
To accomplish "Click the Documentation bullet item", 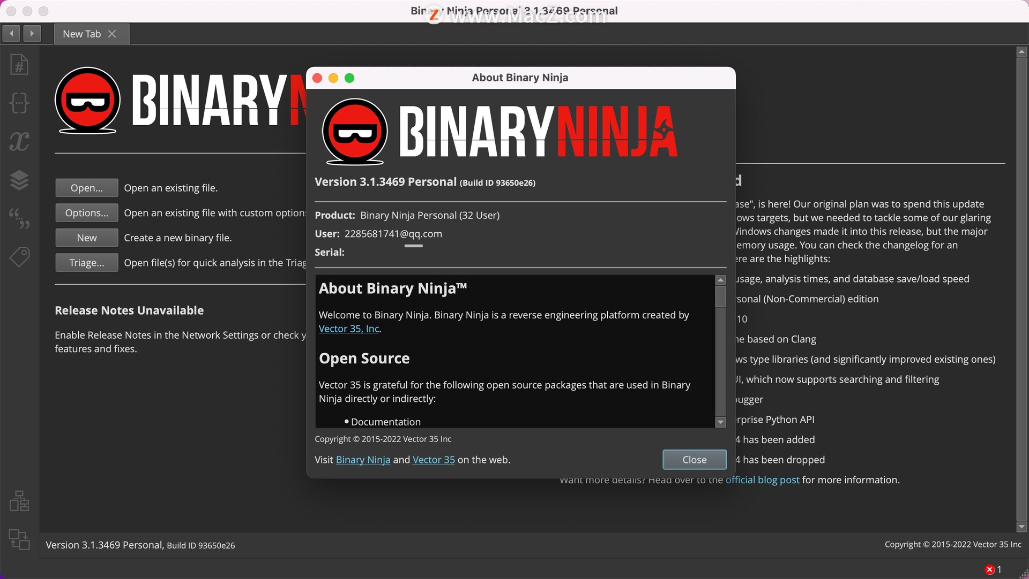I will point(386,422).
